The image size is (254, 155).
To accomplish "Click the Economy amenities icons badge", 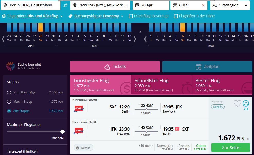I will 218,107.
